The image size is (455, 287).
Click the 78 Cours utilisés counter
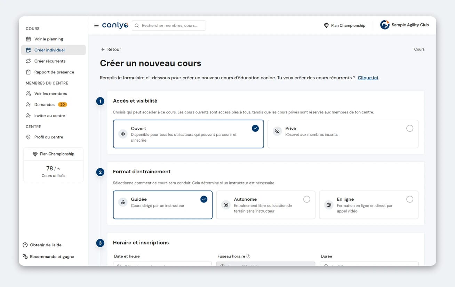pos(53,172)
